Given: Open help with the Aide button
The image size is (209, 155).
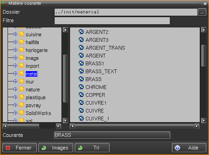Looking at the screenshot, I should (189, 148).
